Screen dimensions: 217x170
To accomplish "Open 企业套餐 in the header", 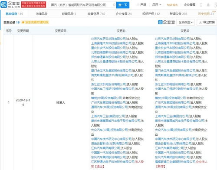I will pyautogui.click(x=190, y=5).
